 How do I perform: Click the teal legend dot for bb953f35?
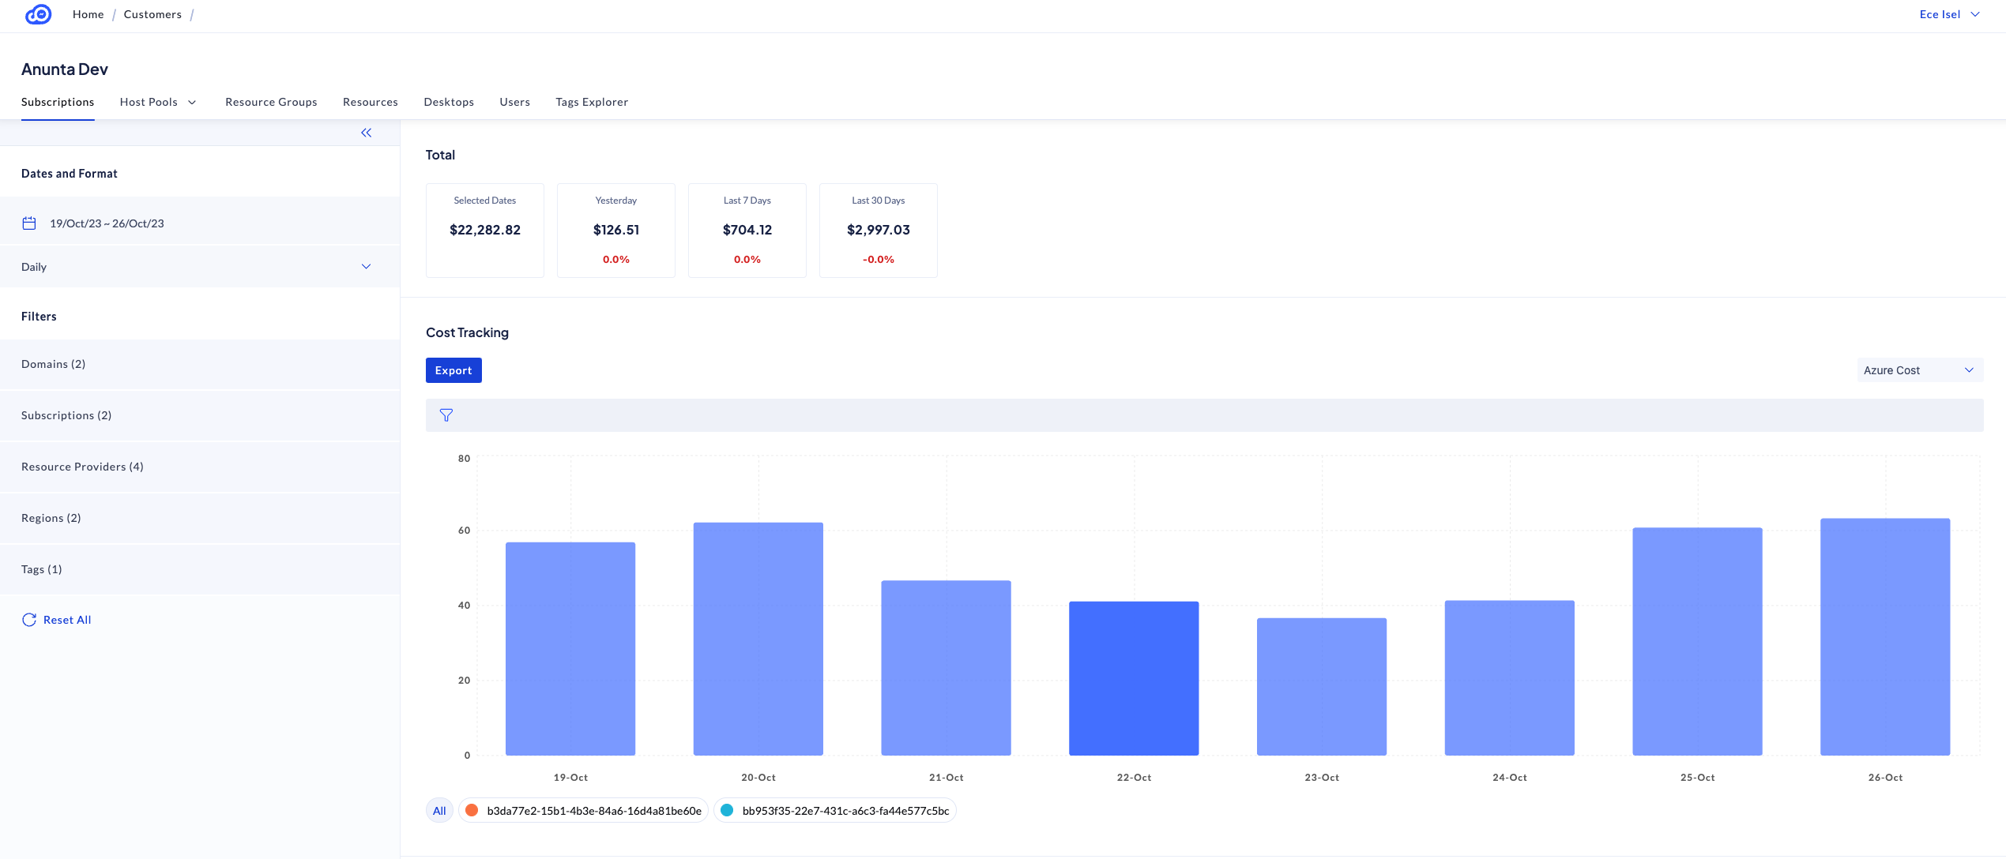tap(727, 810)
